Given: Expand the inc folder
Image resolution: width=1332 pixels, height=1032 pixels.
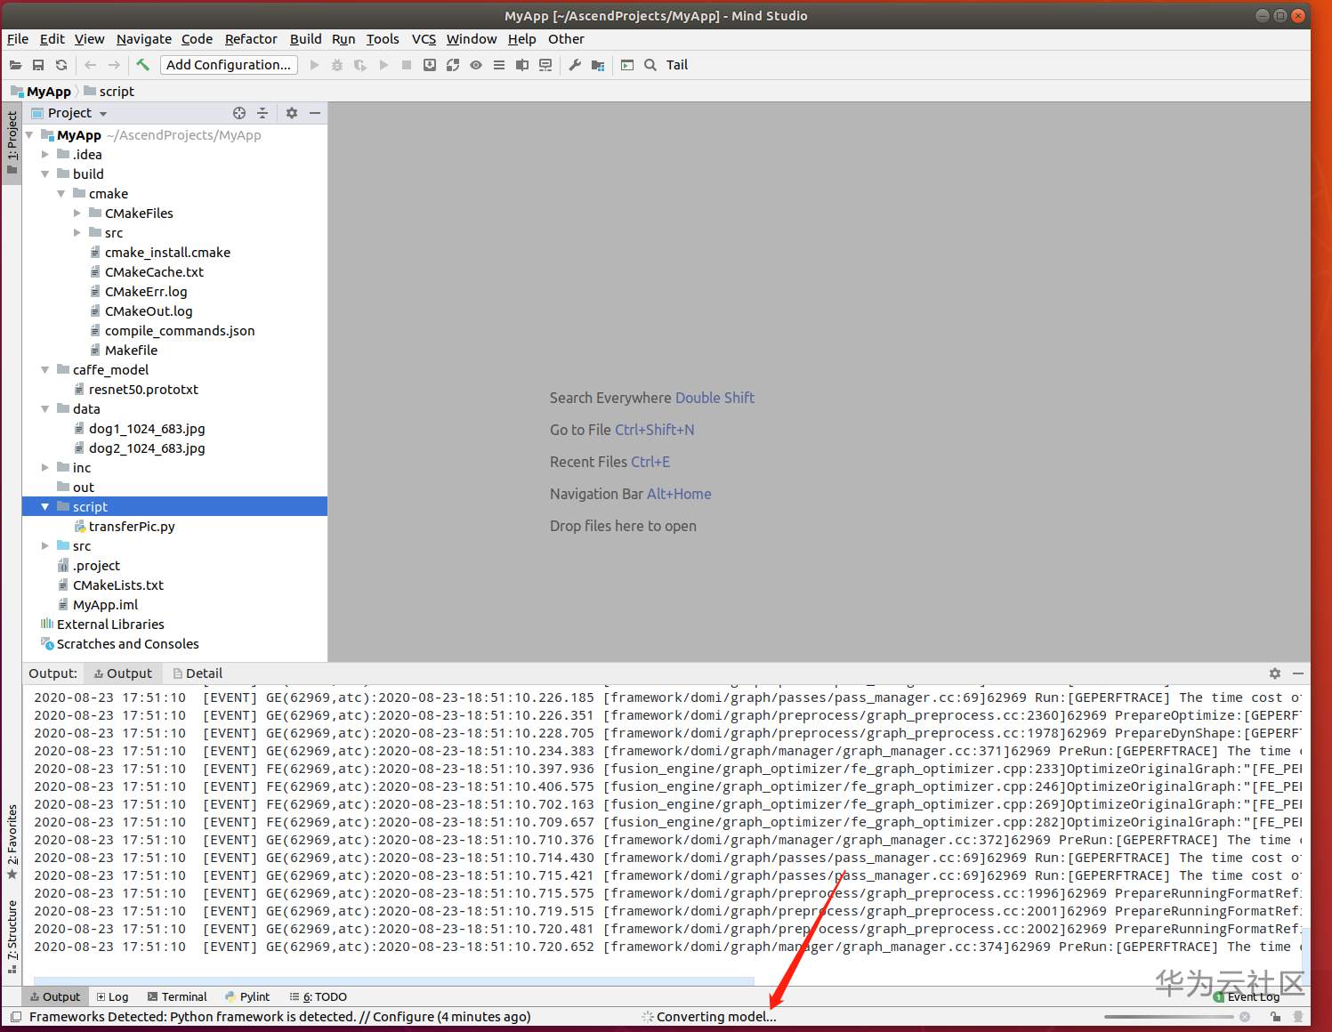Looking at the screenshot, I should pos(45,468).
